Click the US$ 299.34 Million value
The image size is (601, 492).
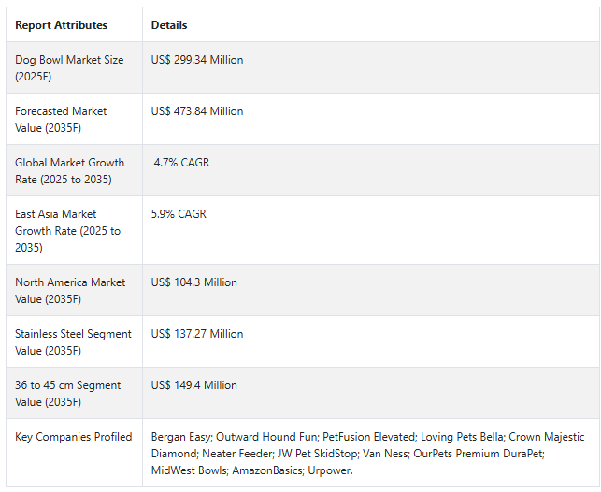click(197, 60)
